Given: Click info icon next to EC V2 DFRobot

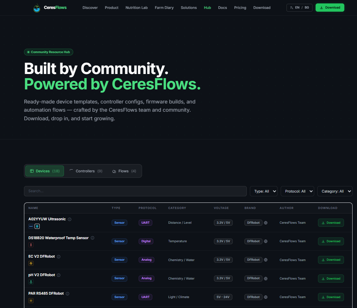Looking at the screenshot, I should pos(59,257).
